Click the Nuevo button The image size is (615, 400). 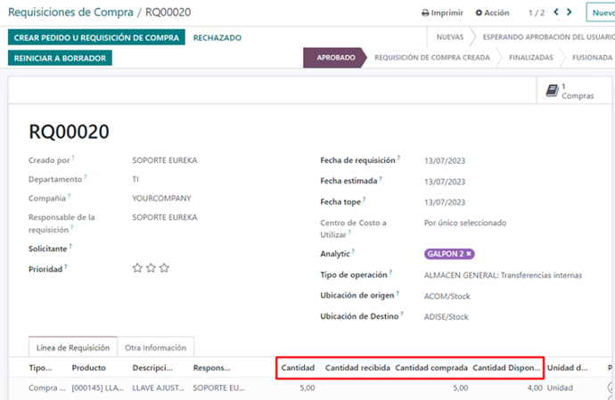pyautogui.click(x=601, y=12)
